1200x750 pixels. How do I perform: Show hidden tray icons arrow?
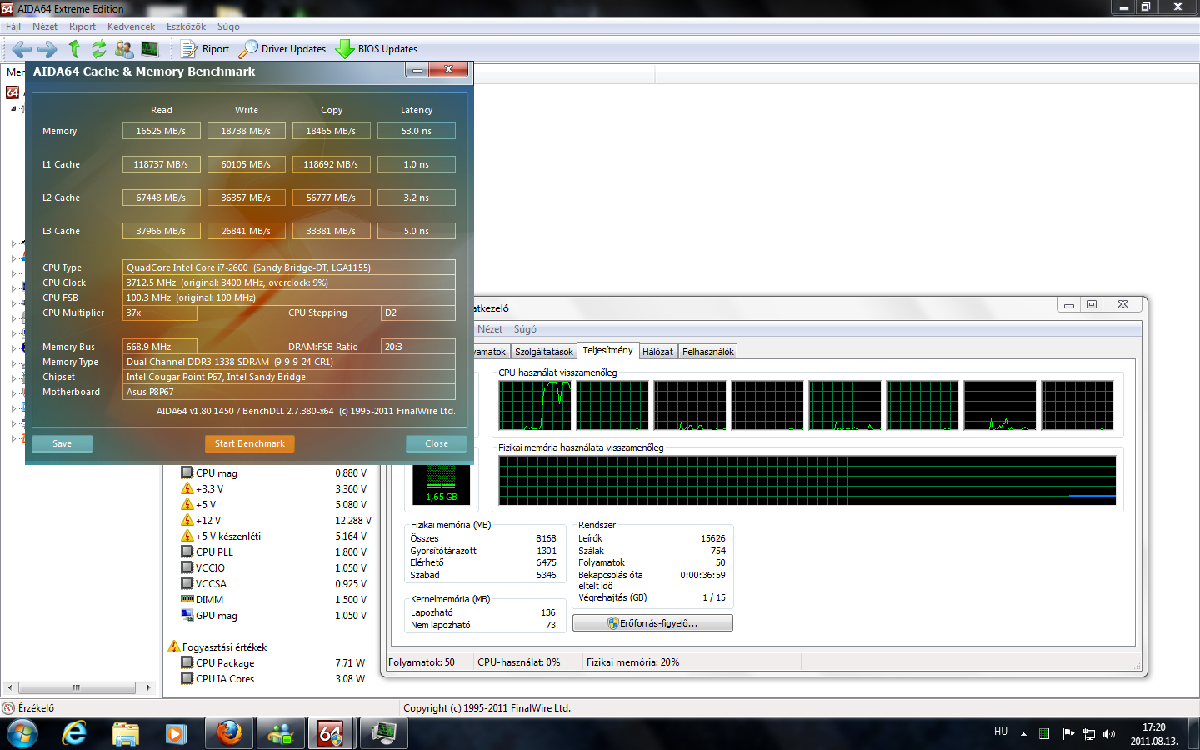click(x=1023, y=734)
